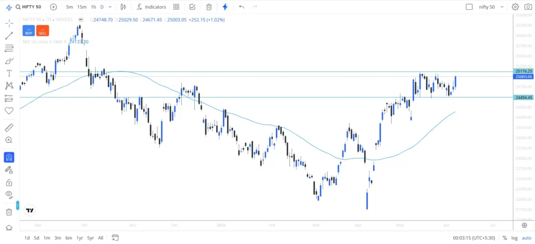
Task: Select the trend line drawing tool
Action: [9, 36]
